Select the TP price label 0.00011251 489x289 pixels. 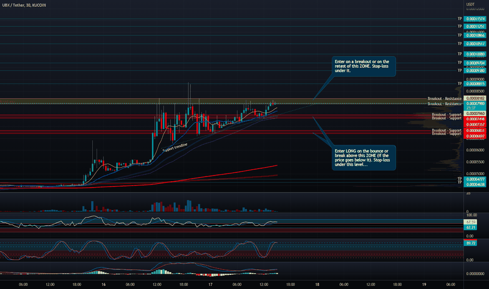tap(475, 27)
